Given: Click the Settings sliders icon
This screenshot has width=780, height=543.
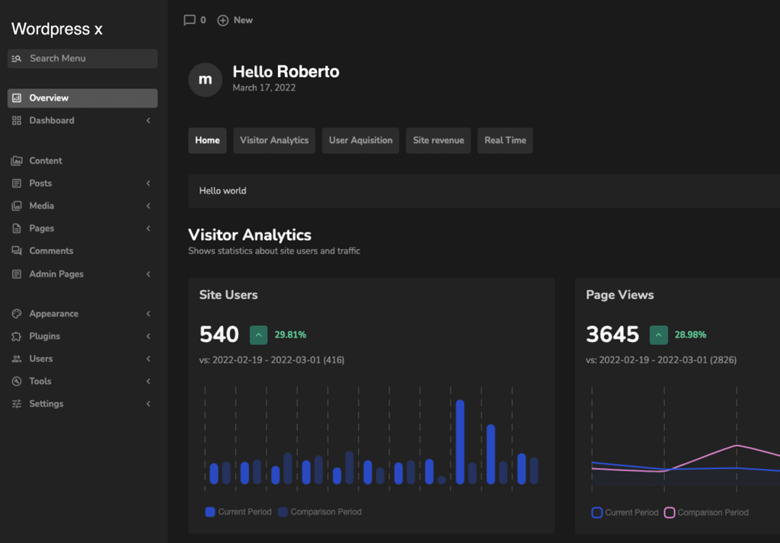Looking at the screenshot, I should 17,404.
